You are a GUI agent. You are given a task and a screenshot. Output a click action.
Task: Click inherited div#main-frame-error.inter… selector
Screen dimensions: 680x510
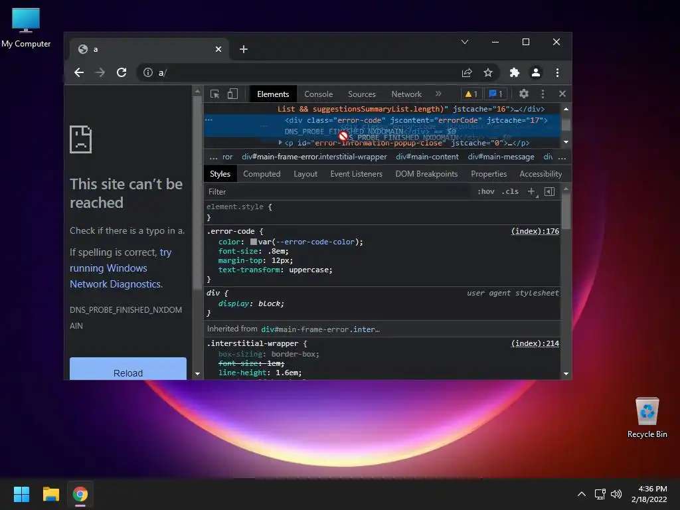click(x=320, y=329)
